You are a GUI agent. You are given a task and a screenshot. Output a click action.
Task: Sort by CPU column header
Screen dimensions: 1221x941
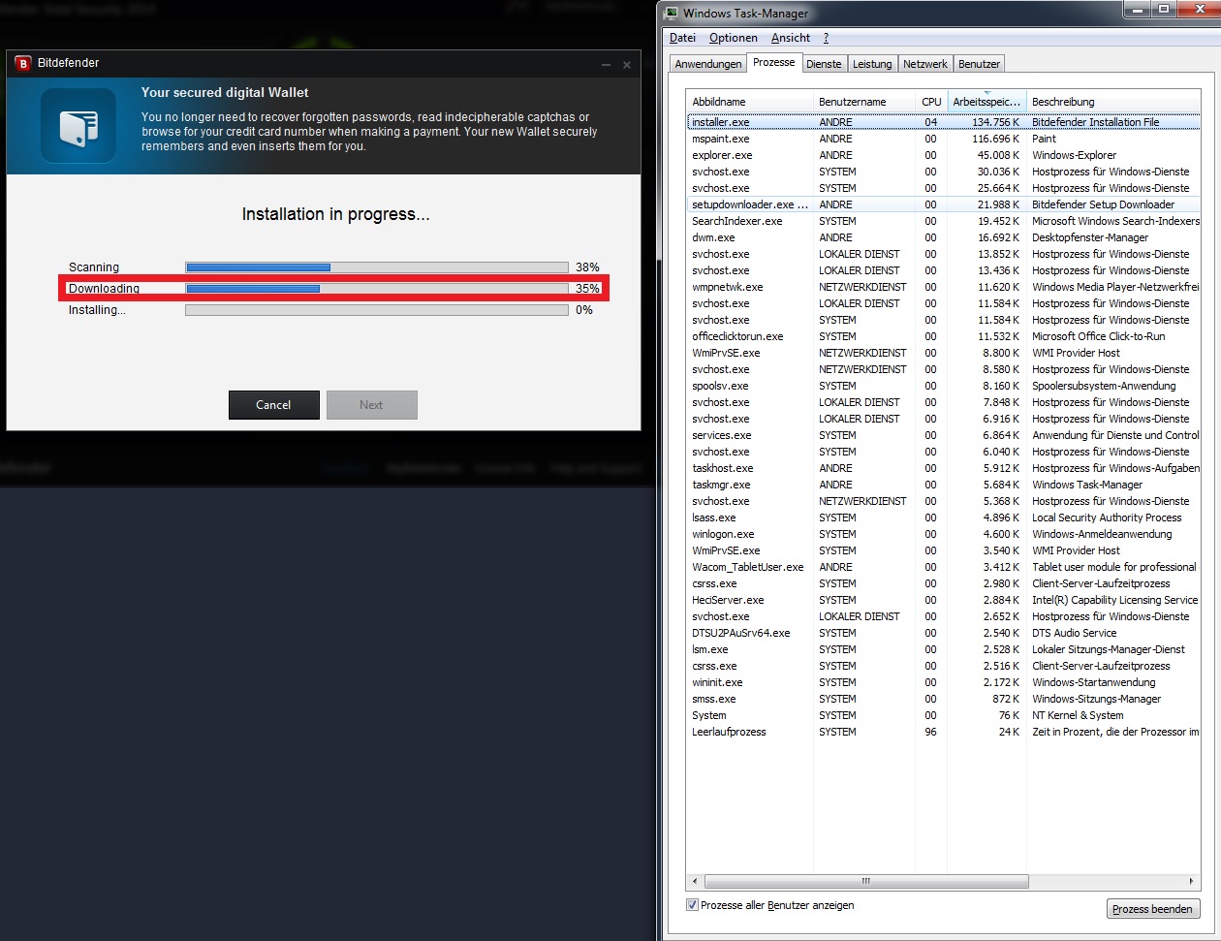tap(931, 102)
